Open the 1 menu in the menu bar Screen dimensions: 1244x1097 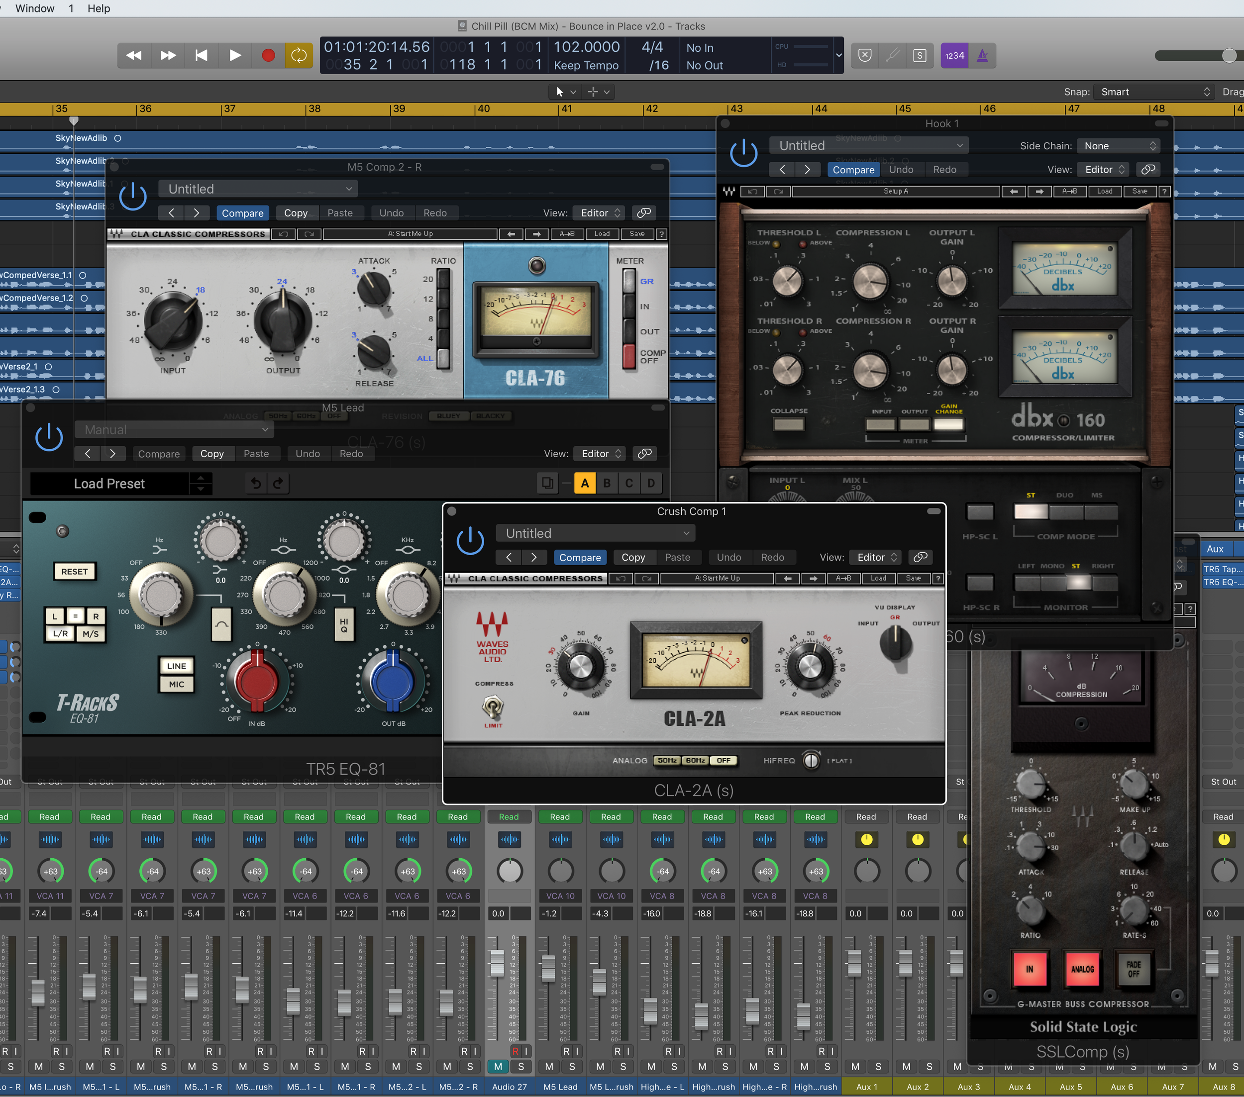point(71,8)
